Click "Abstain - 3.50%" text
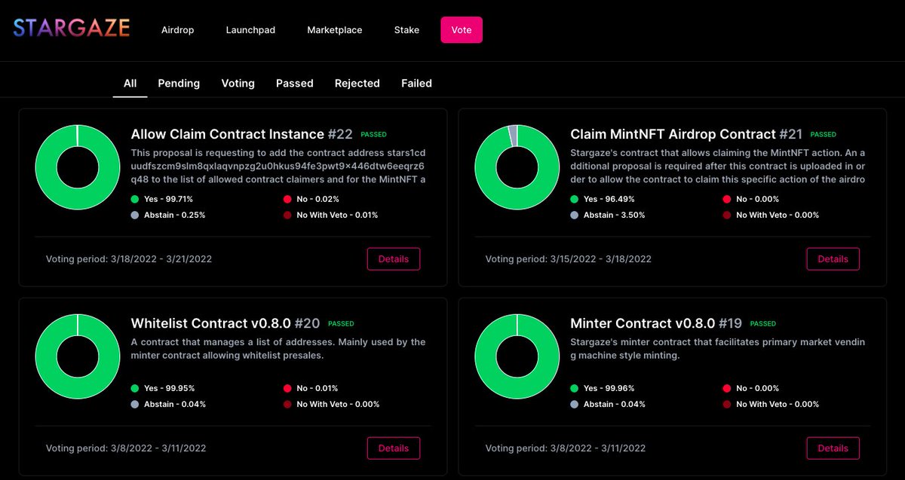Screen dimensions: 905x480 coord(614,215)
